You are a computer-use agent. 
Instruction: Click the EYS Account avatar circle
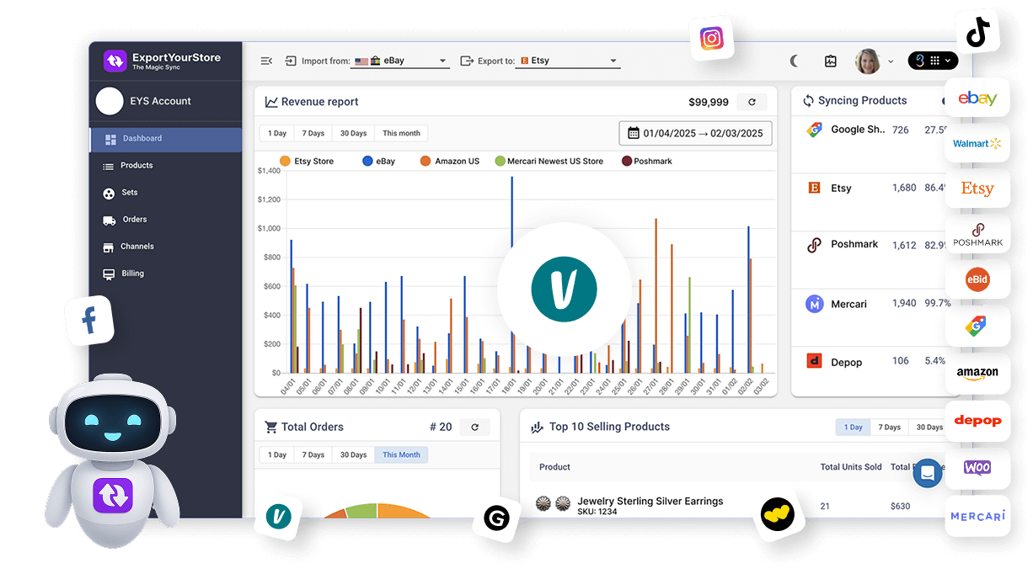point(110,101)
